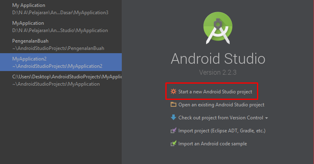This screenshot has height=164, width=314.
Task: Open the C:\Users\Desktop recent project entry
Action: [61, 80]
